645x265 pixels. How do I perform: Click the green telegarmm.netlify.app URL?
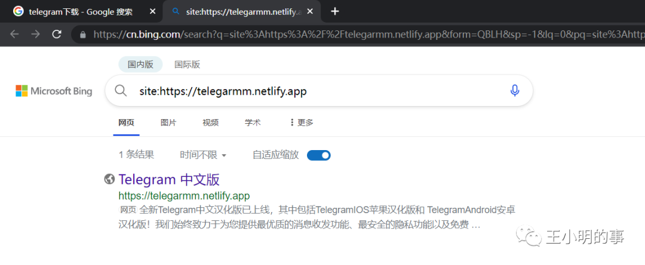click(x=184, y=195)
